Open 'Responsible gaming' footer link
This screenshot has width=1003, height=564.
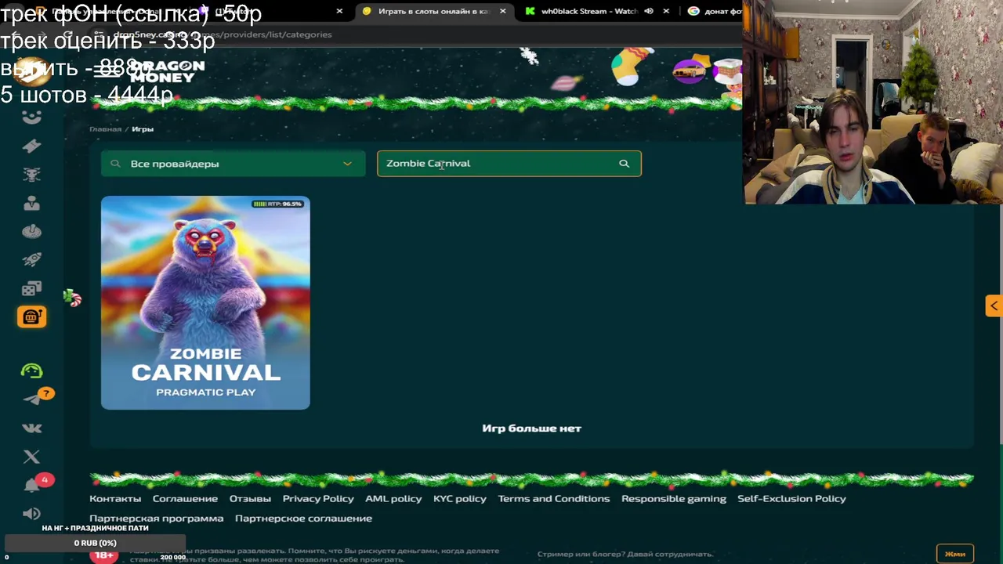pyautogui.click(x=674, y=498)
